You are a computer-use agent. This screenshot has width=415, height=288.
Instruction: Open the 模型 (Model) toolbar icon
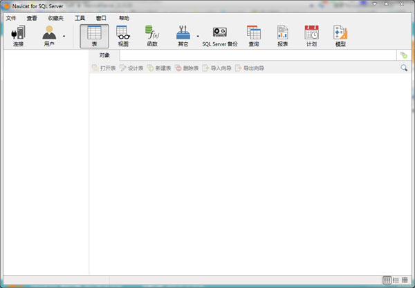[x=340, y=36]
